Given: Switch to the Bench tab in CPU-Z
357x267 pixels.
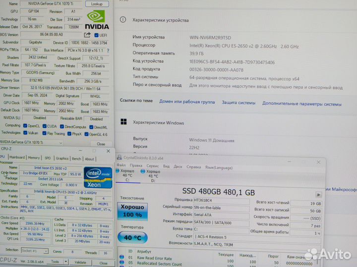Looking at the screenshot, I should coord(76,159).
